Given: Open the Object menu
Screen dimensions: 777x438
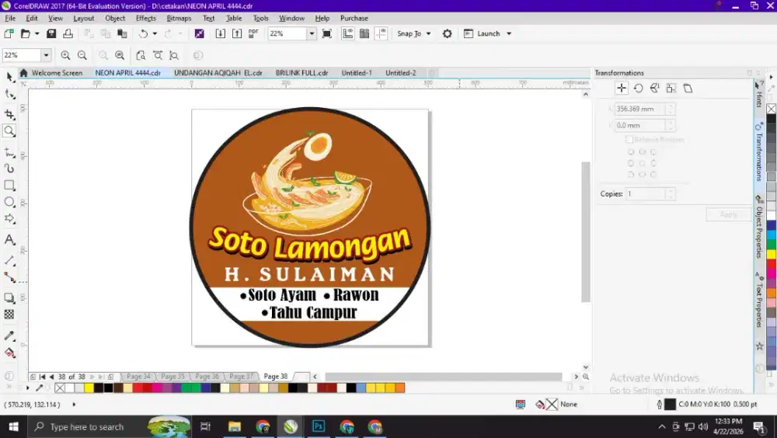Looking at the screenshot, I should (115, 19).
